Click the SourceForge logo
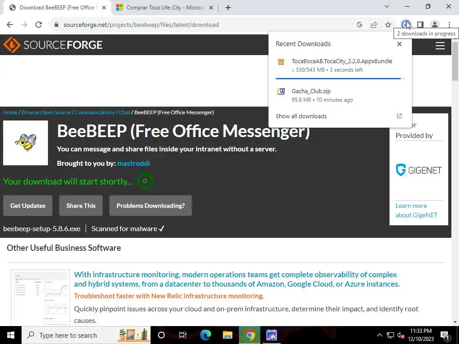The width and height of the screenshot is (459, 344). tap(53, 45)
